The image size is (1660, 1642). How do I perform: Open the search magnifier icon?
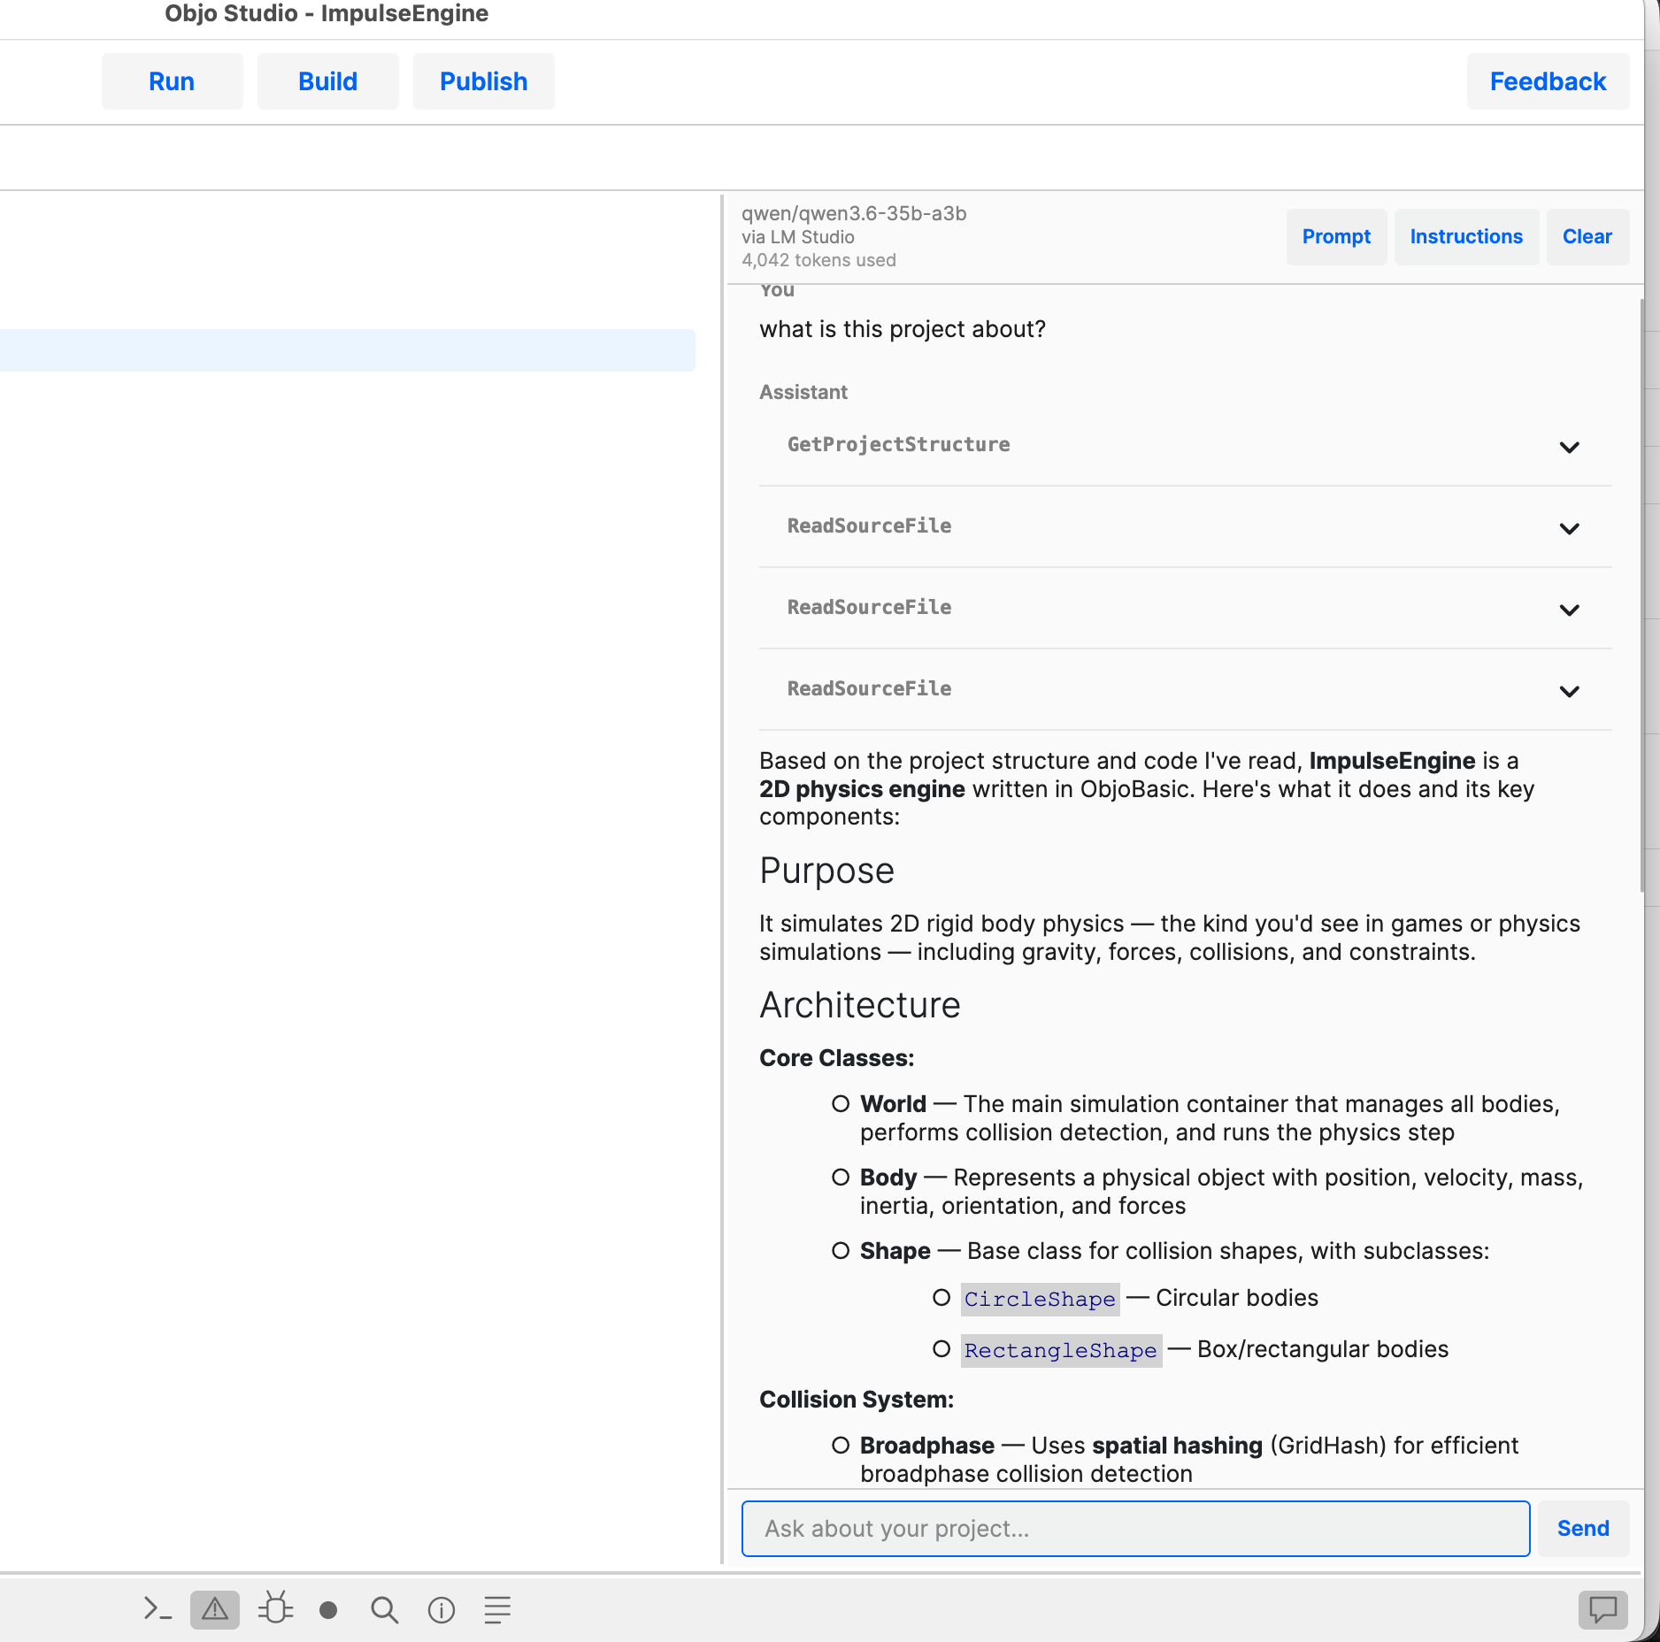[384, 1610]
